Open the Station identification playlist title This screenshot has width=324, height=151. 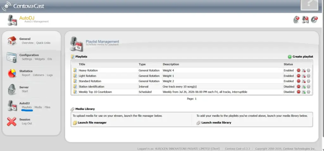(x=91, y=87)
